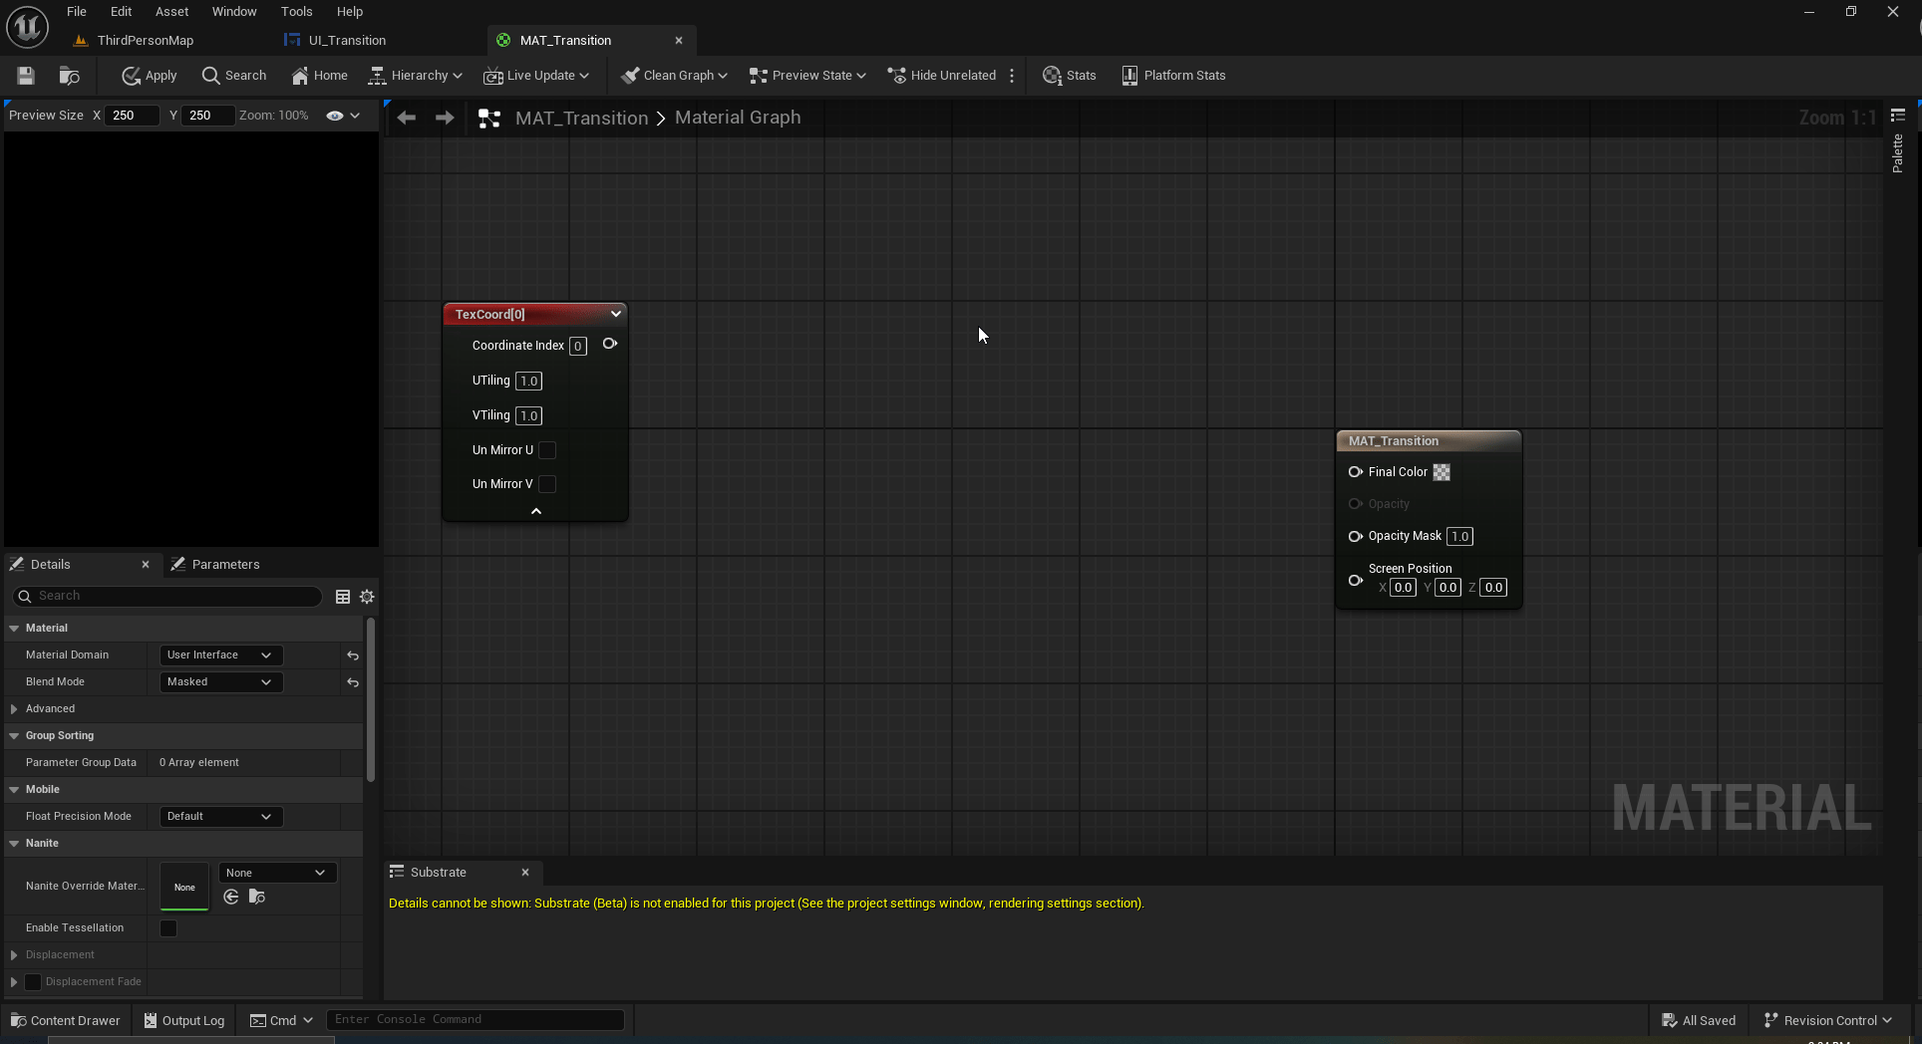The width and height of the screenshot is (1922, 1044).
Task: Navigate back in the graph history
Action: tap(406, 118)
